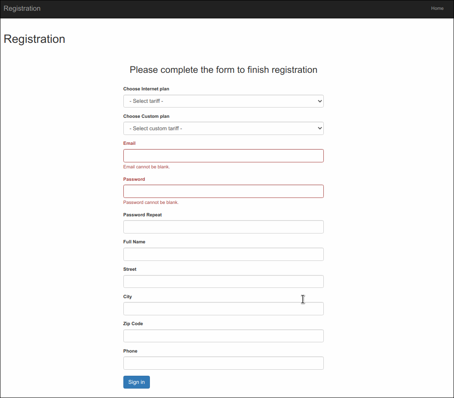Open the Select custom tariff dropdown
The height and width of the screenshot is (398, 454).
tap(223, 129)
